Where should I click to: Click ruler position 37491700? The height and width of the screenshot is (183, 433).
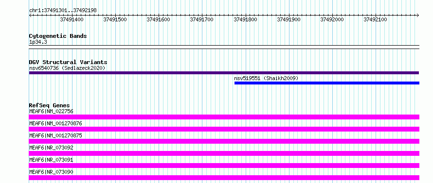coord(201,19)
